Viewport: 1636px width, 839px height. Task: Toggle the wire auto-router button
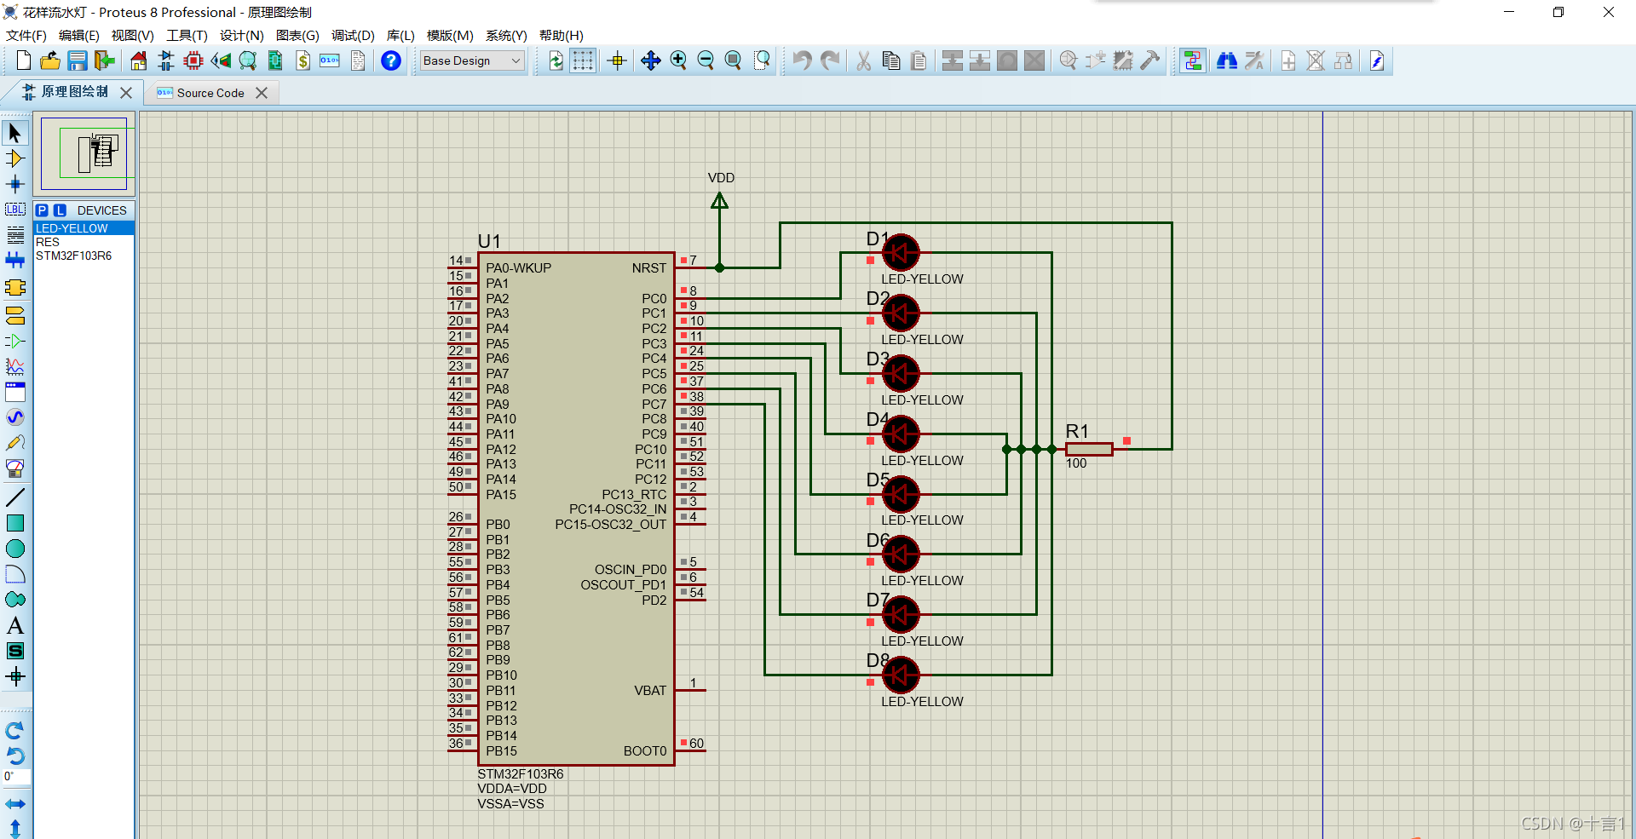[1193, 60]
